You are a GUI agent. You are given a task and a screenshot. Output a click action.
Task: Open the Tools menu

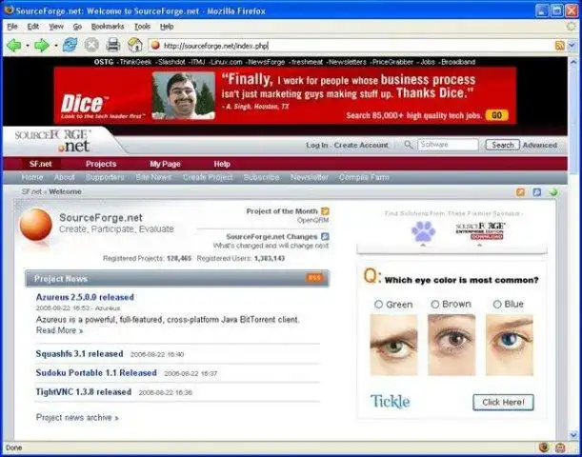click(x=142, y=27)
